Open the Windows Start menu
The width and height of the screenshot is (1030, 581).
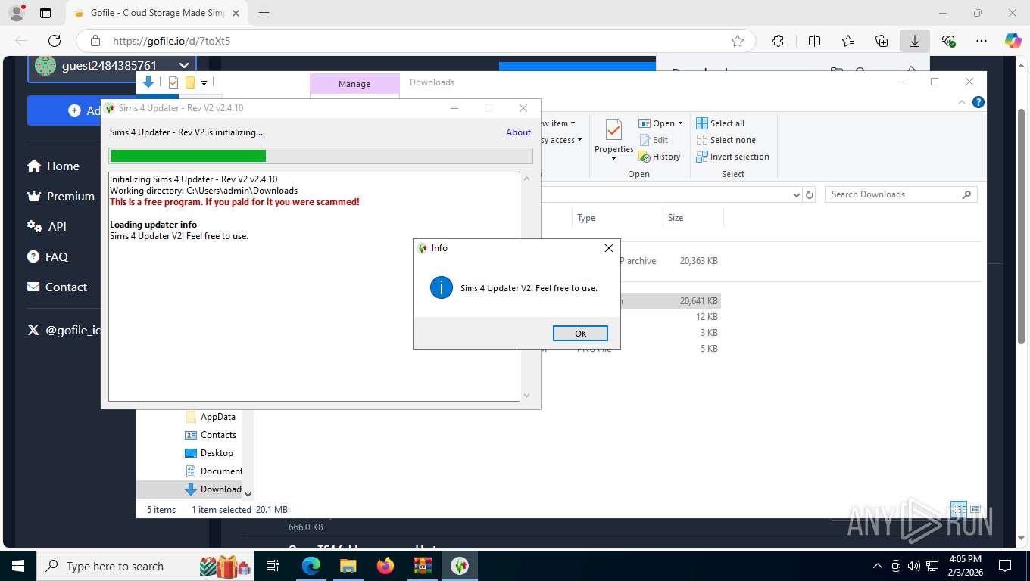pyautogui.click(x=18, y=566)
